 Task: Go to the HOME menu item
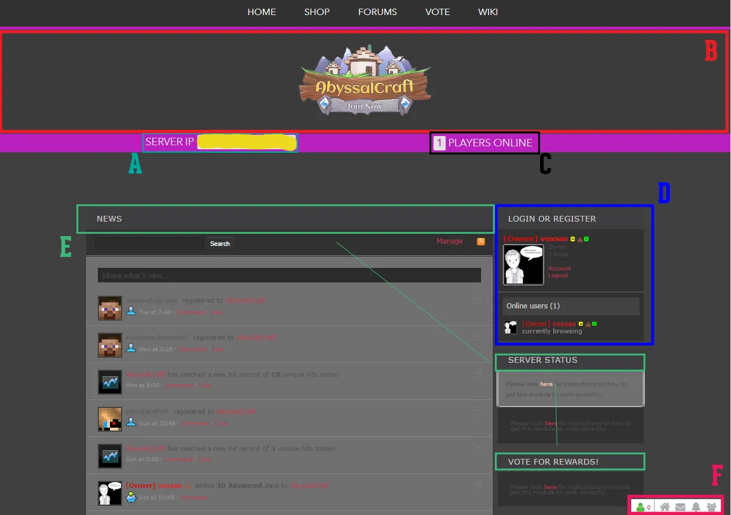click(x=262, y=12)
